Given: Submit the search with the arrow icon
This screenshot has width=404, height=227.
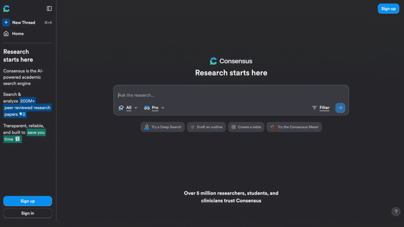Looking at the screenshot, I should point(340,108).
